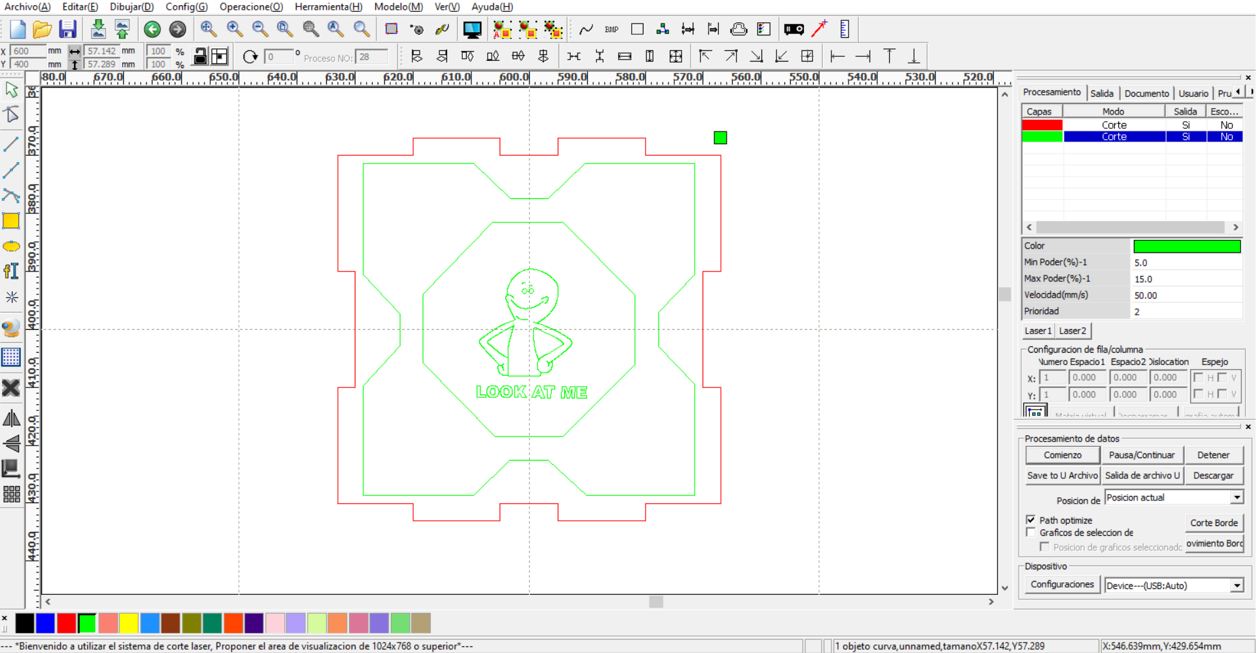
Task: Click the tab strip scroll left arrow
Action: click(x=1237, y=92)
